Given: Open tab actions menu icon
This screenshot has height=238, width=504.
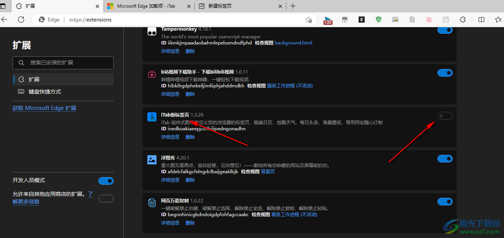Looking at the screenshot, I should pos(3,6).
